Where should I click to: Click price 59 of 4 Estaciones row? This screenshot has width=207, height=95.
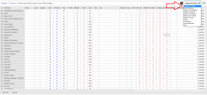click(64, 11)
